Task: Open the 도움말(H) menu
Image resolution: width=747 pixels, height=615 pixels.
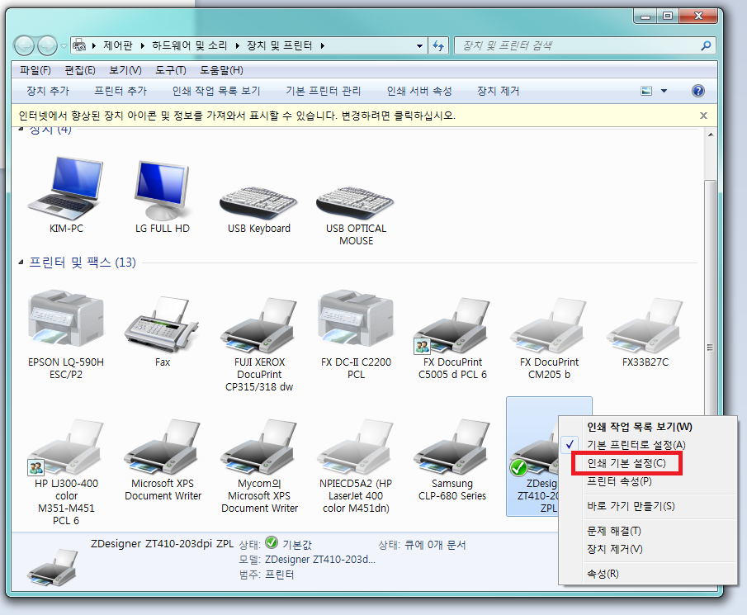Action: 221,70
